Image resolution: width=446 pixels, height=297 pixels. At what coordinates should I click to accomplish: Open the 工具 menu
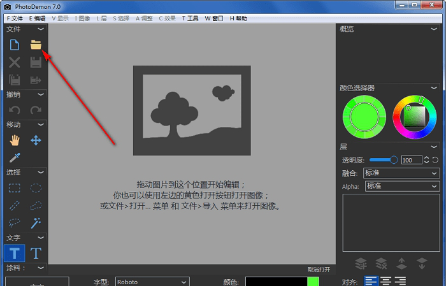pos(190,19)
